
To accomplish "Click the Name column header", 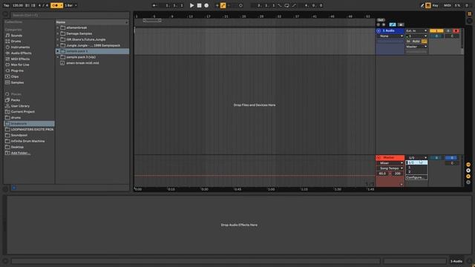I will [91, 22].
